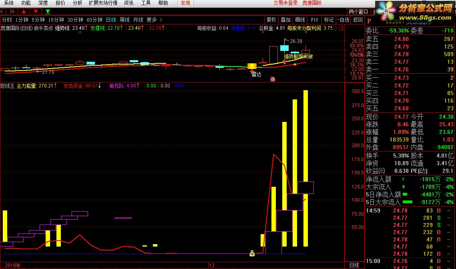Click the 敢死队: 4.00 value
456x269 pixels.
123,86
